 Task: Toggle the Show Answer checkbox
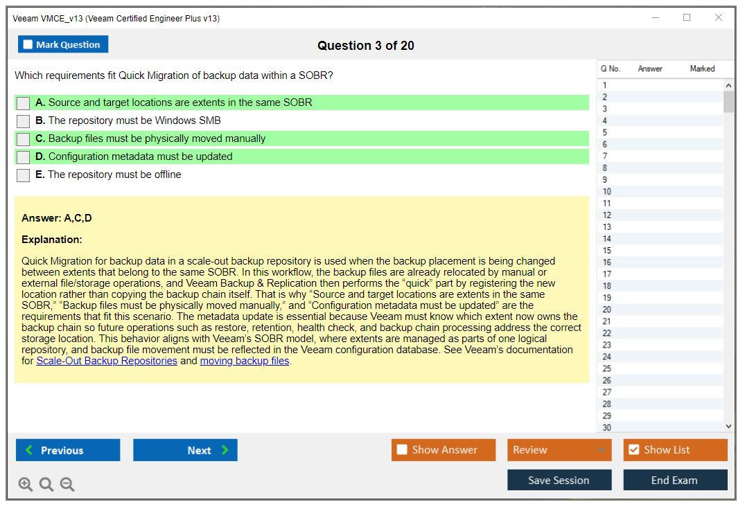click(402, 449)
